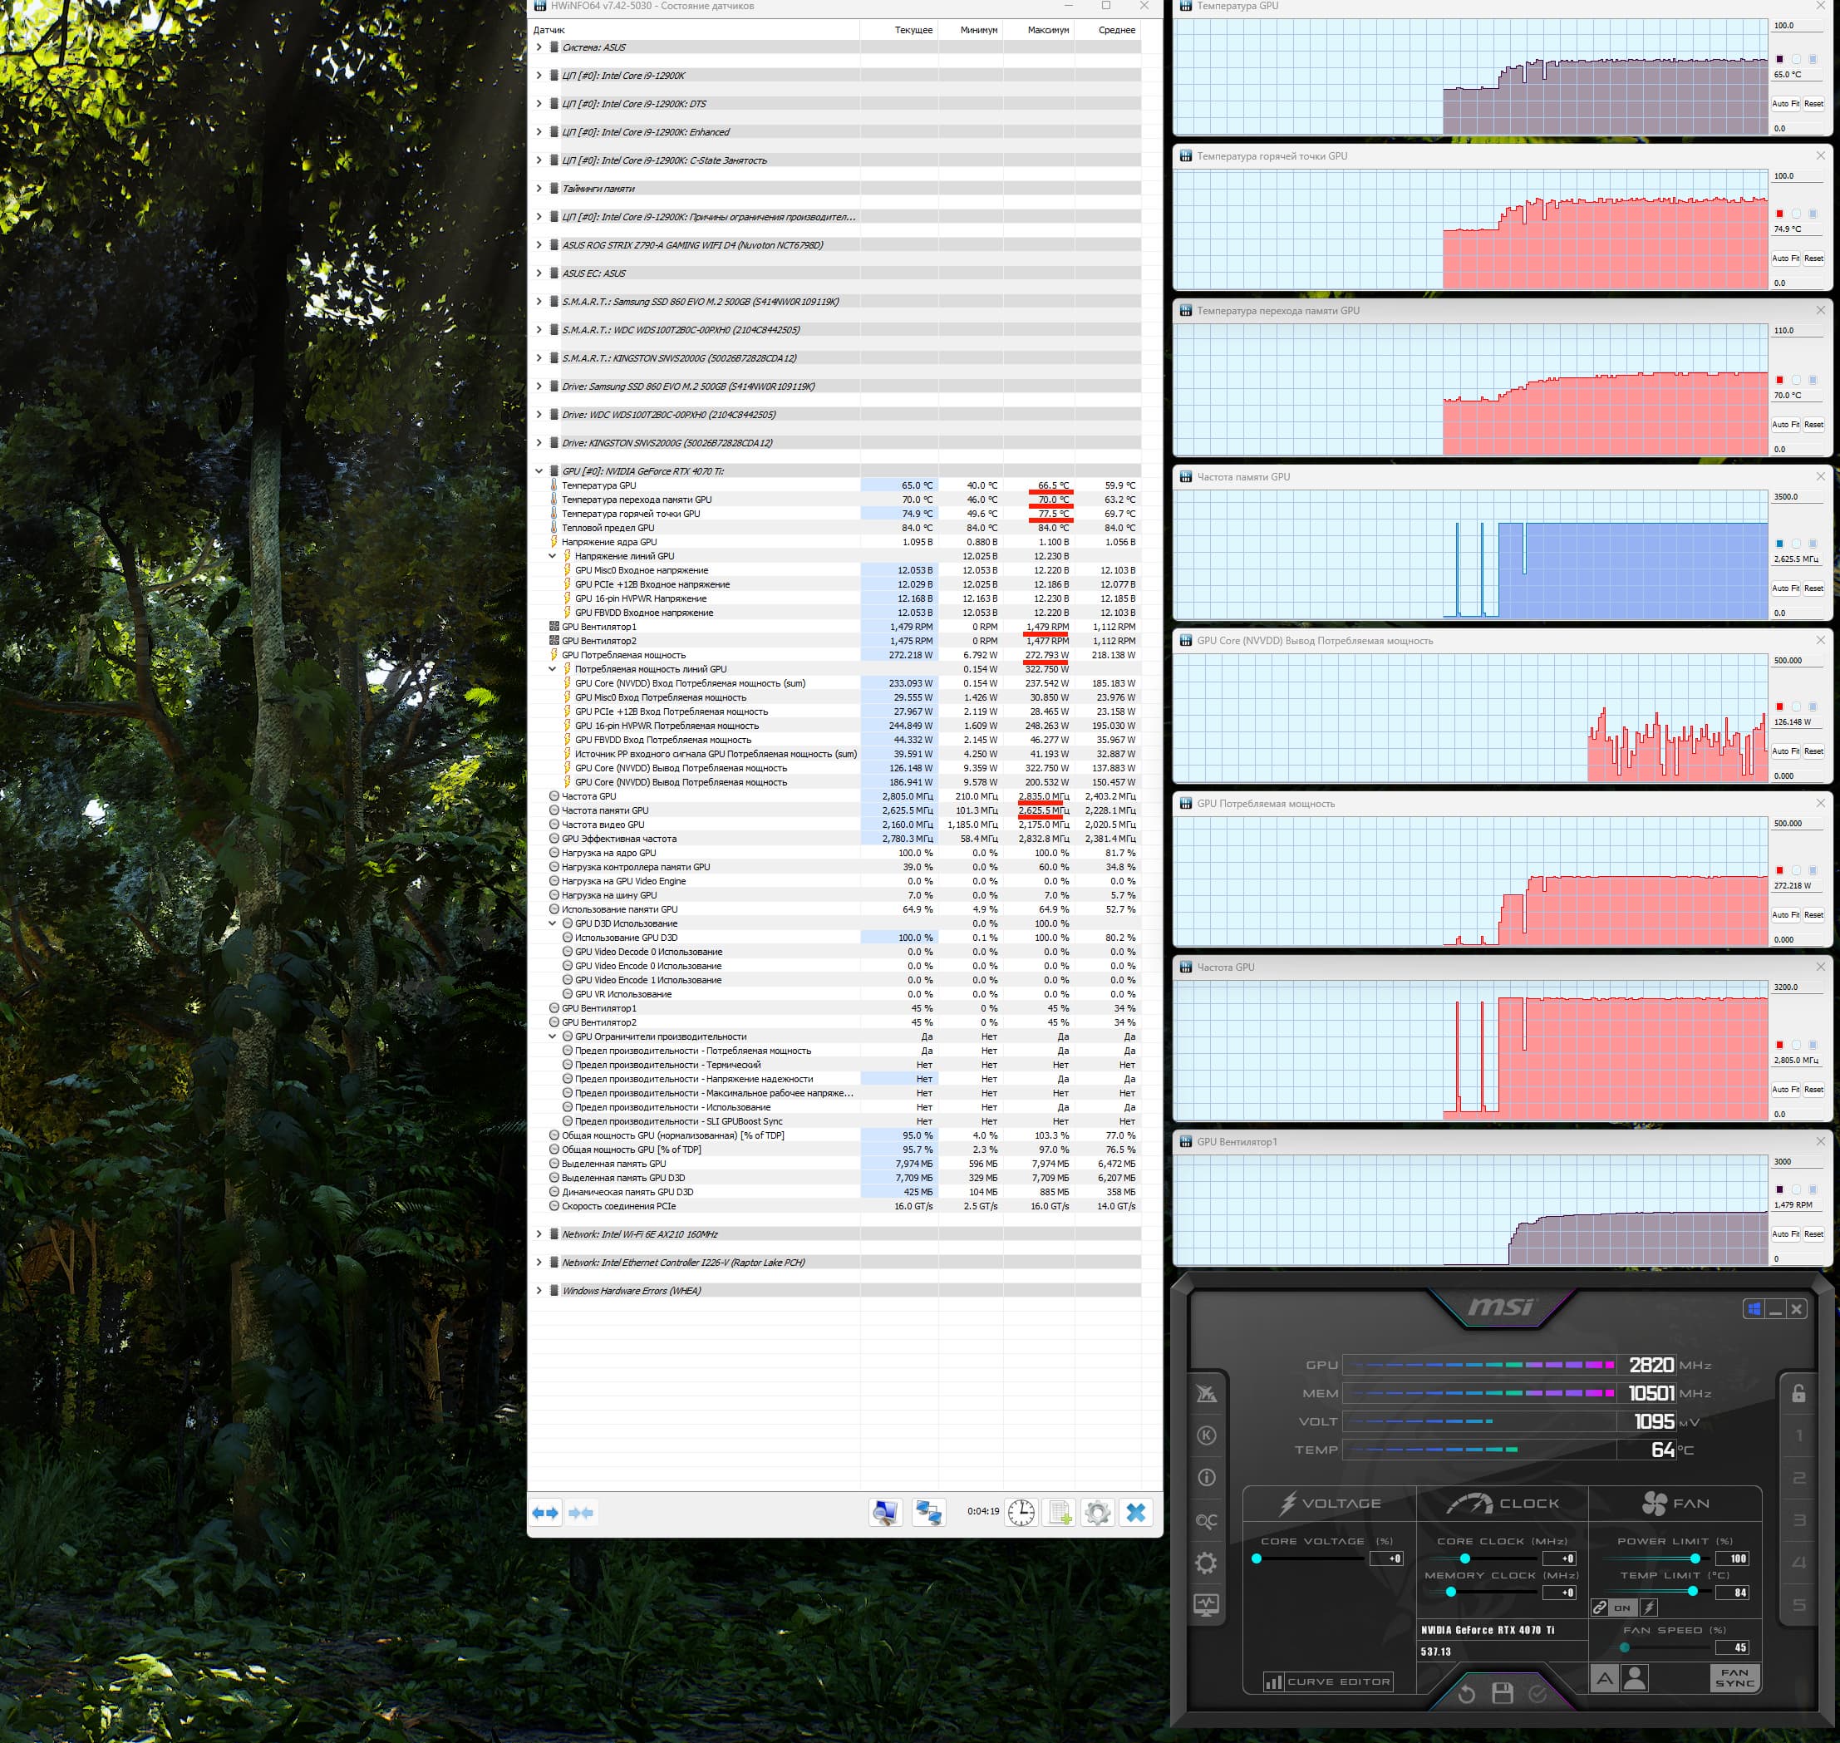The width and height of the screenshot is (1840, 1743).
Task: Click the OC Scanner icon
Action: [x=1206, y=1521]
